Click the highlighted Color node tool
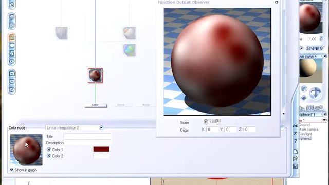 [12, 38]
